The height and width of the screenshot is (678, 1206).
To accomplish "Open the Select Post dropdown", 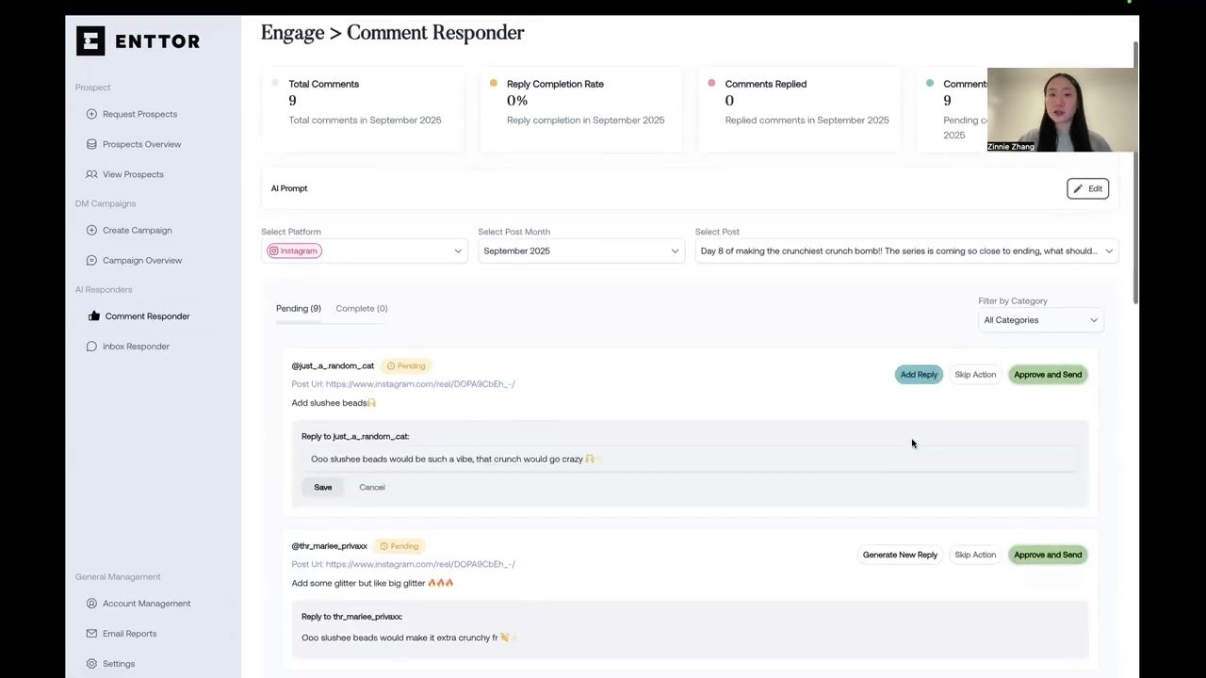I will 906,250.
